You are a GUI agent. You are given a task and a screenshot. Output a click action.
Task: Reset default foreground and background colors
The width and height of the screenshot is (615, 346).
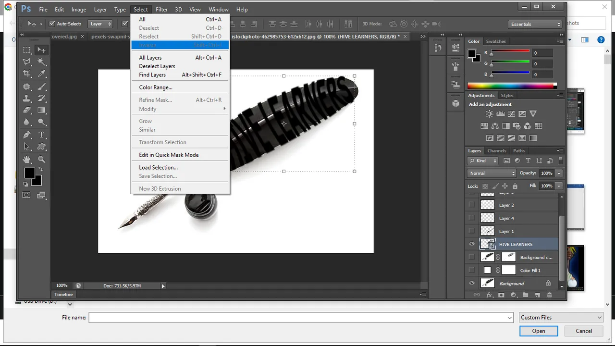(25, 184)
